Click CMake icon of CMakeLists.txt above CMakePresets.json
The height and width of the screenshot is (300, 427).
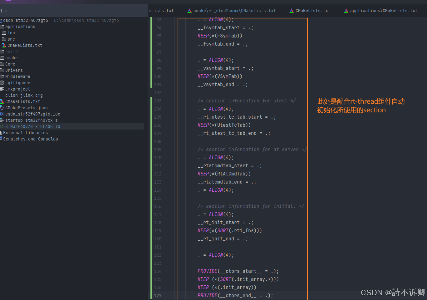click(2, 101)
